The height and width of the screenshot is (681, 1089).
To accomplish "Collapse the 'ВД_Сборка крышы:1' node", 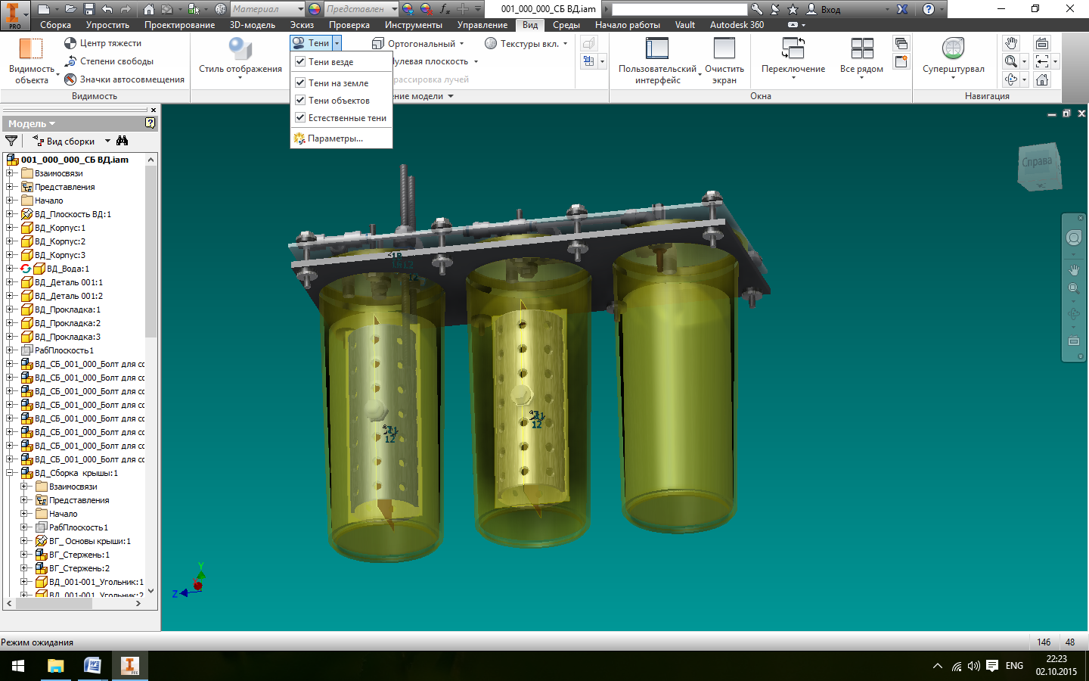I will click(10, 473).
